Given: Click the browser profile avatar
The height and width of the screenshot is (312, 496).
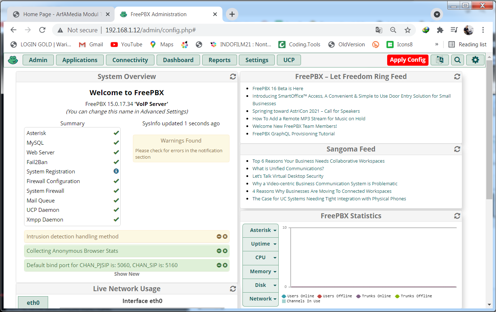Looking at the screenshot, I should point(468,30).
